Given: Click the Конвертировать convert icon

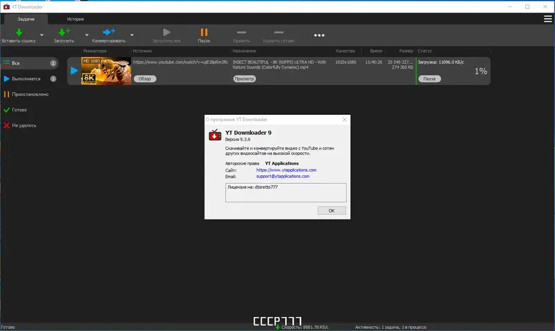Looking at the screenshot, I should (x=109, y=32).
